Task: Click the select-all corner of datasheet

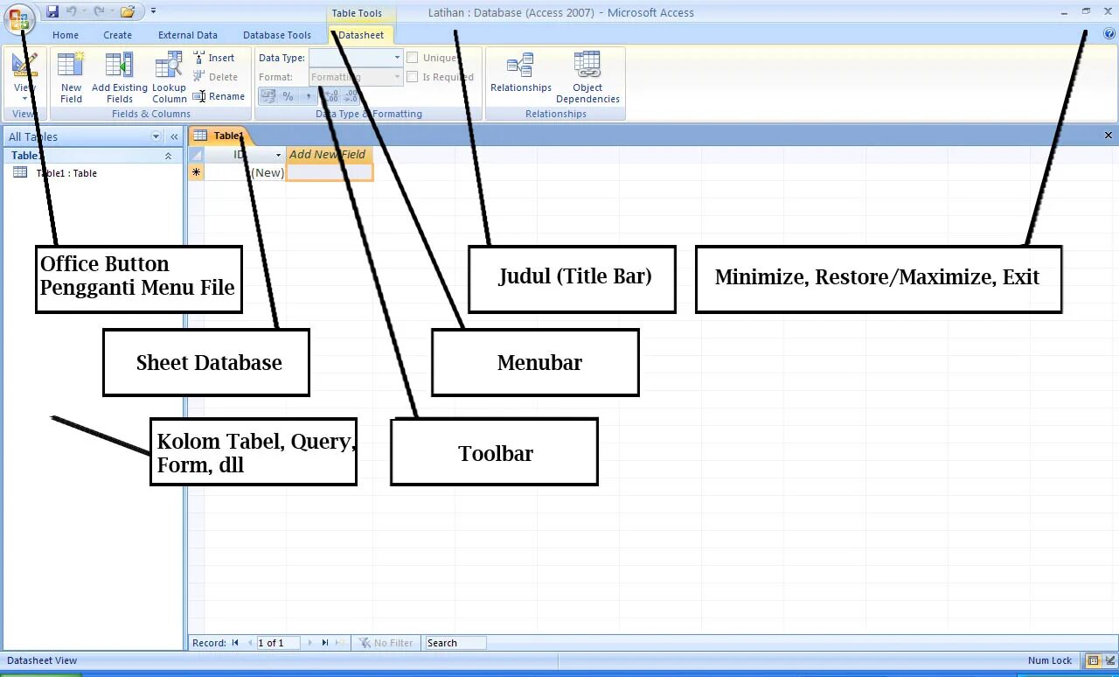Action: click(x=196, y=155)
